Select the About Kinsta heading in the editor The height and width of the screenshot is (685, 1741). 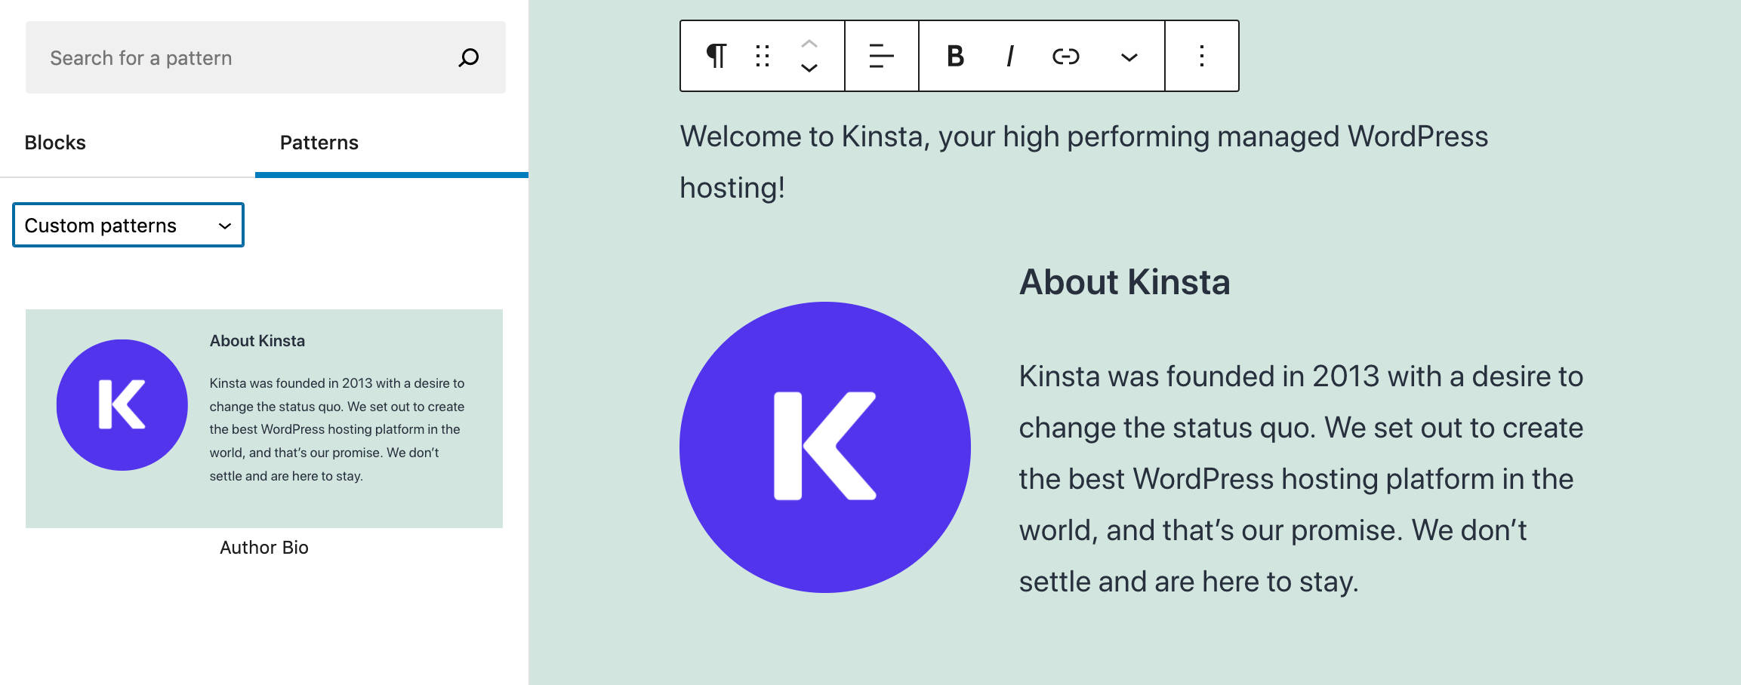click(1124, 282)
